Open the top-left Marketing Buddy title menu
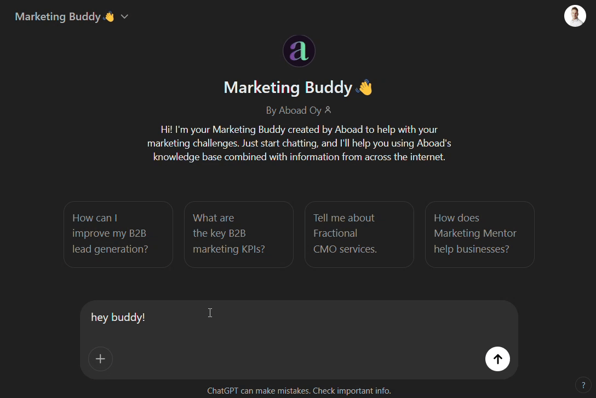This screenshot has height=398, width=596. (58, 17)
